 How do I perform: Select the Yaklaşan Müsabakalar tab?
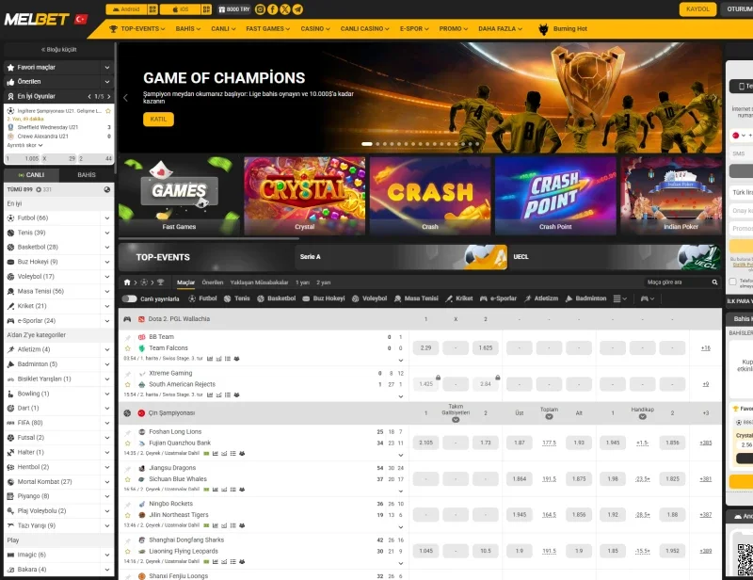point(259,282)
